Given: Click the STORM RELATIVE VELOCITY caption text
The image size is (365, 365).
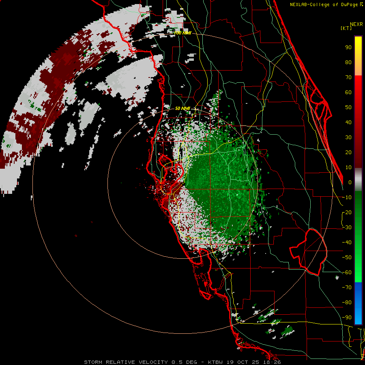Looking at the screenshot, I should [x=126, y=362].
